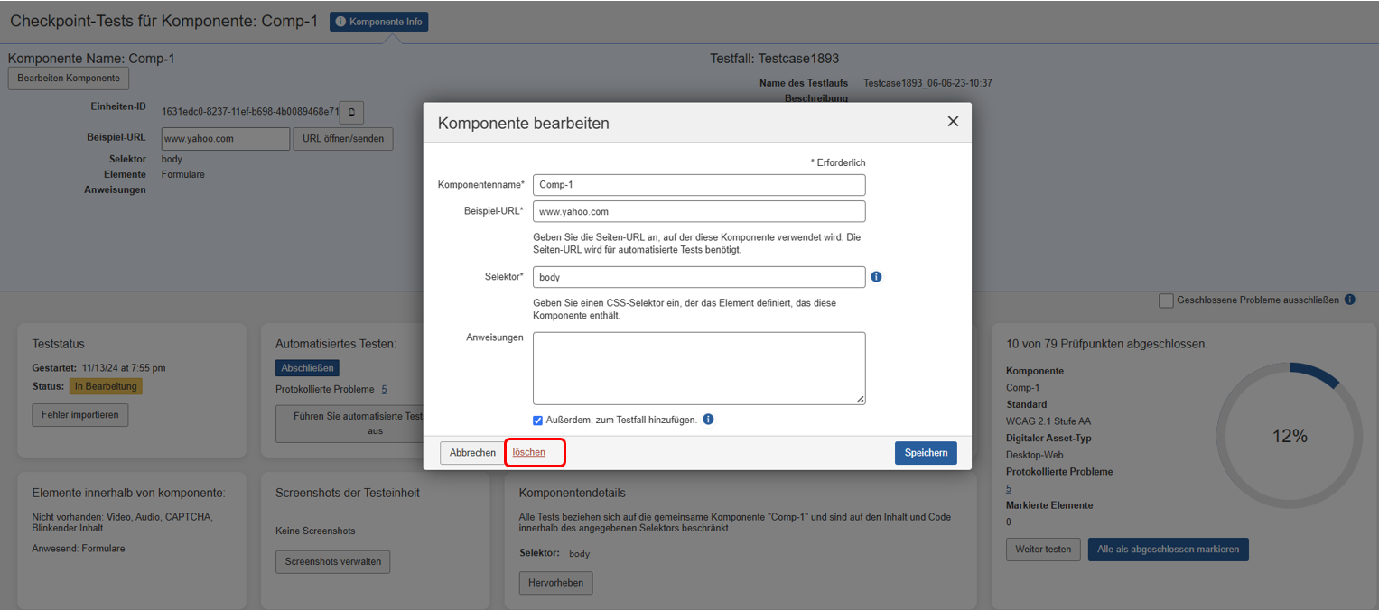Click info icon next to Selektor field
This screenshot has height=610, width=1379.
(876, 277)
